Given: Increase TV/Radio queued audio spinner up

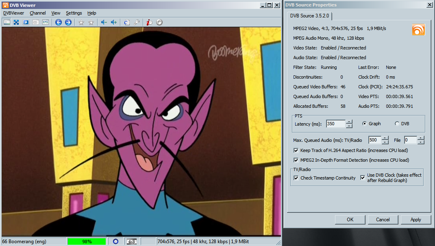Looking at the screenshot, I should 385,138.
